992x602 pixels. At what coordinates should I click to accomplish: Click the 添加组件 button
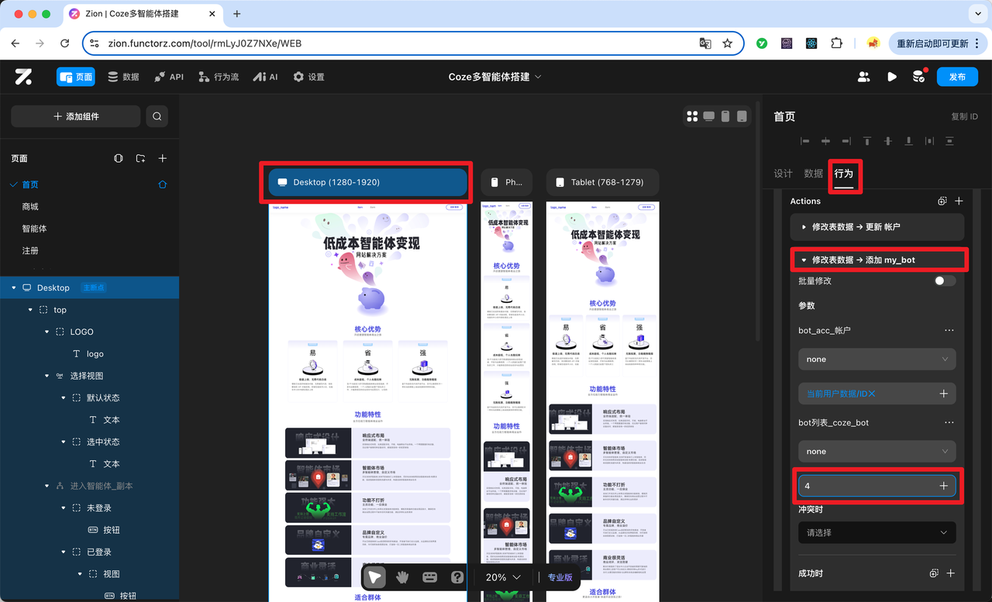pyautogui.click(x=76, y=116)
